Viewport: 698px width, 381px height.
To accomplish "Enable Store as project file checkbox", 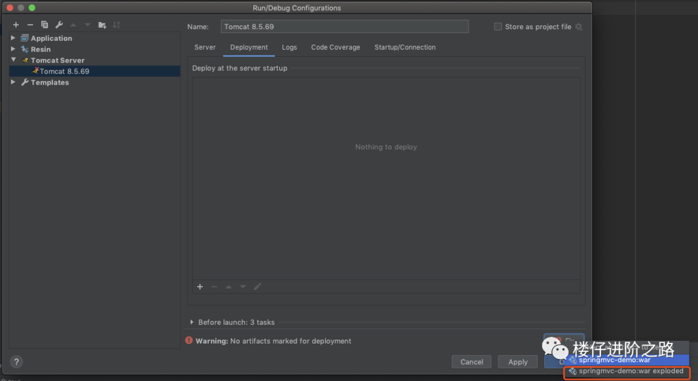I will coord(498,27).
